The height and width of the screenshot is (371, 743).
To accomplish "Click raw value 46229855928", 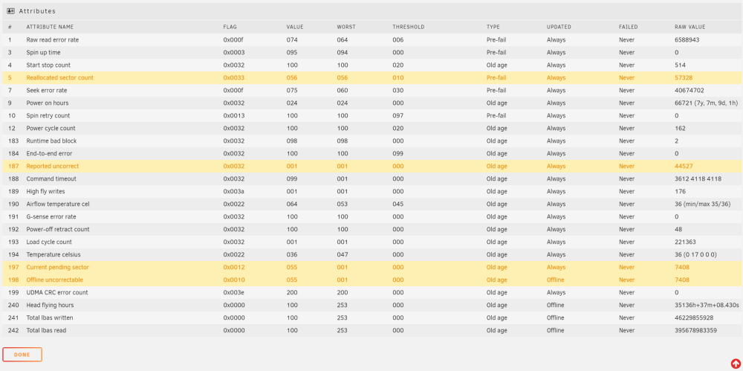I will (x=694, y=317).
